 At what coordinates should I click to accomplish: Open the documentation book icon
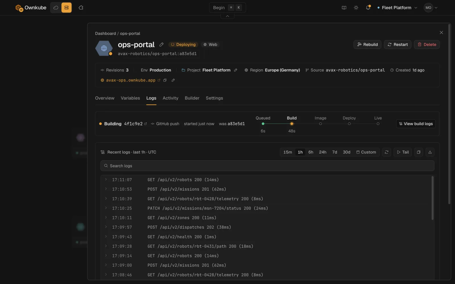tap(344, 8)
